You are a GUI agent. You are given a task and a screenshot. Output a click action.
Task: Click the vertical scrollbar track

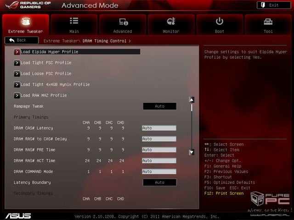pos(192,126)
